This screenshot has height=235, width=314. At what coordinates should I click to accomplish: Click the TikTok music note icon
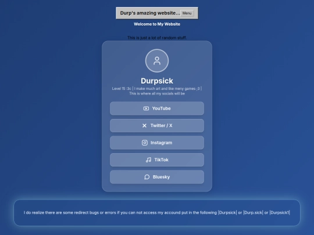point(148,160)
